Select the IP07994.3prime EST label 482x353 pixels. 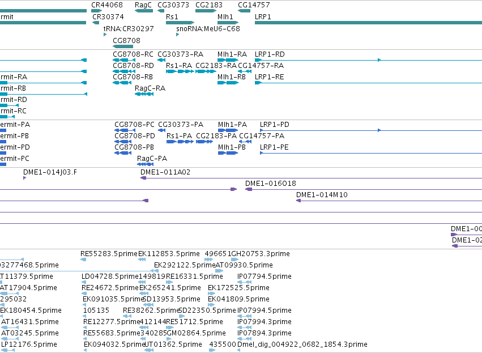pos(265,322)
